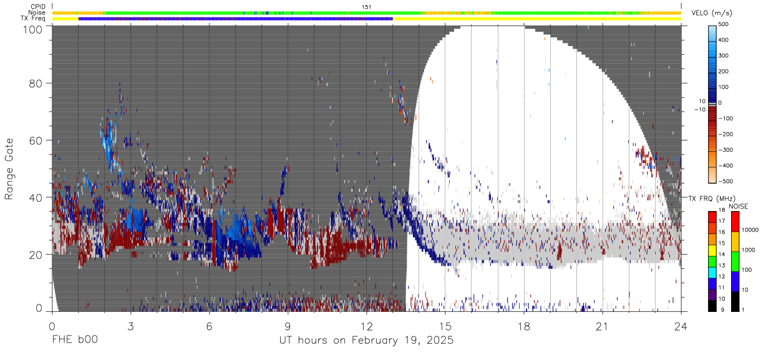
Task: Click the gray ground scatter band near 18 UT
Action: pyautogui.click(x=524, y=245)
